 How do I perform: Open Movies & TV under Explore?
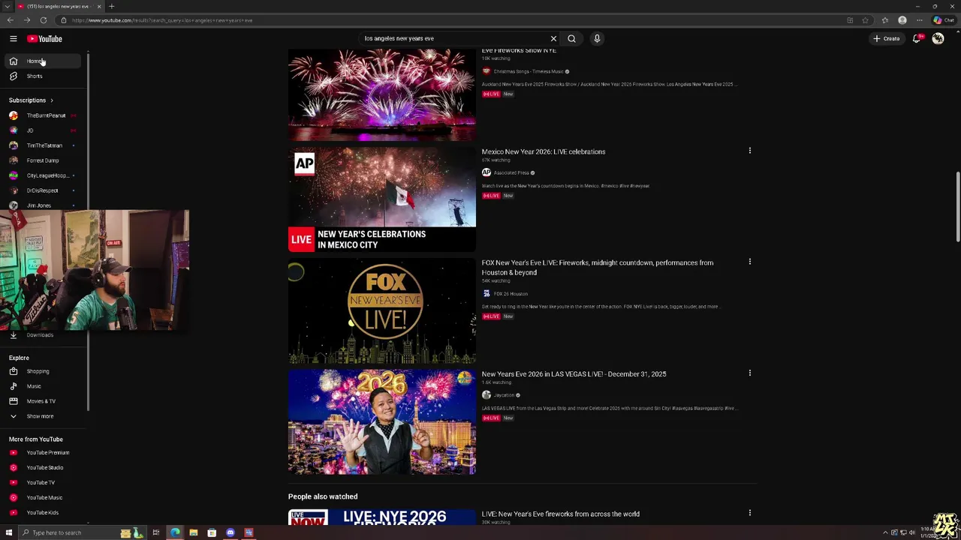coord(44,401)
